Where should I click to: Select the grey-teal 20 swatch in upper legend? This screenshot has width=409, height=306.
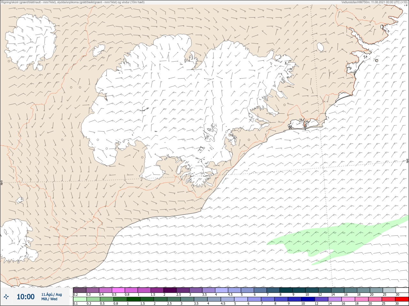pyautogui.click(x=376, y=290)
